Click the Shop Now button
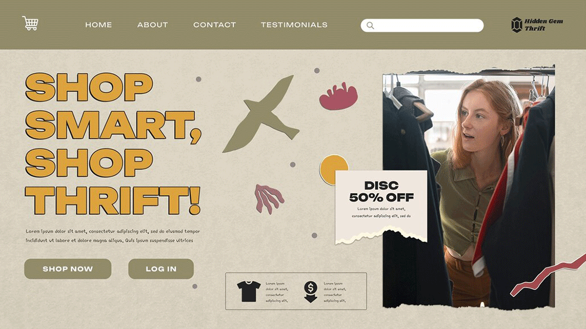This screenshot has height=329, width=586. 67,269
